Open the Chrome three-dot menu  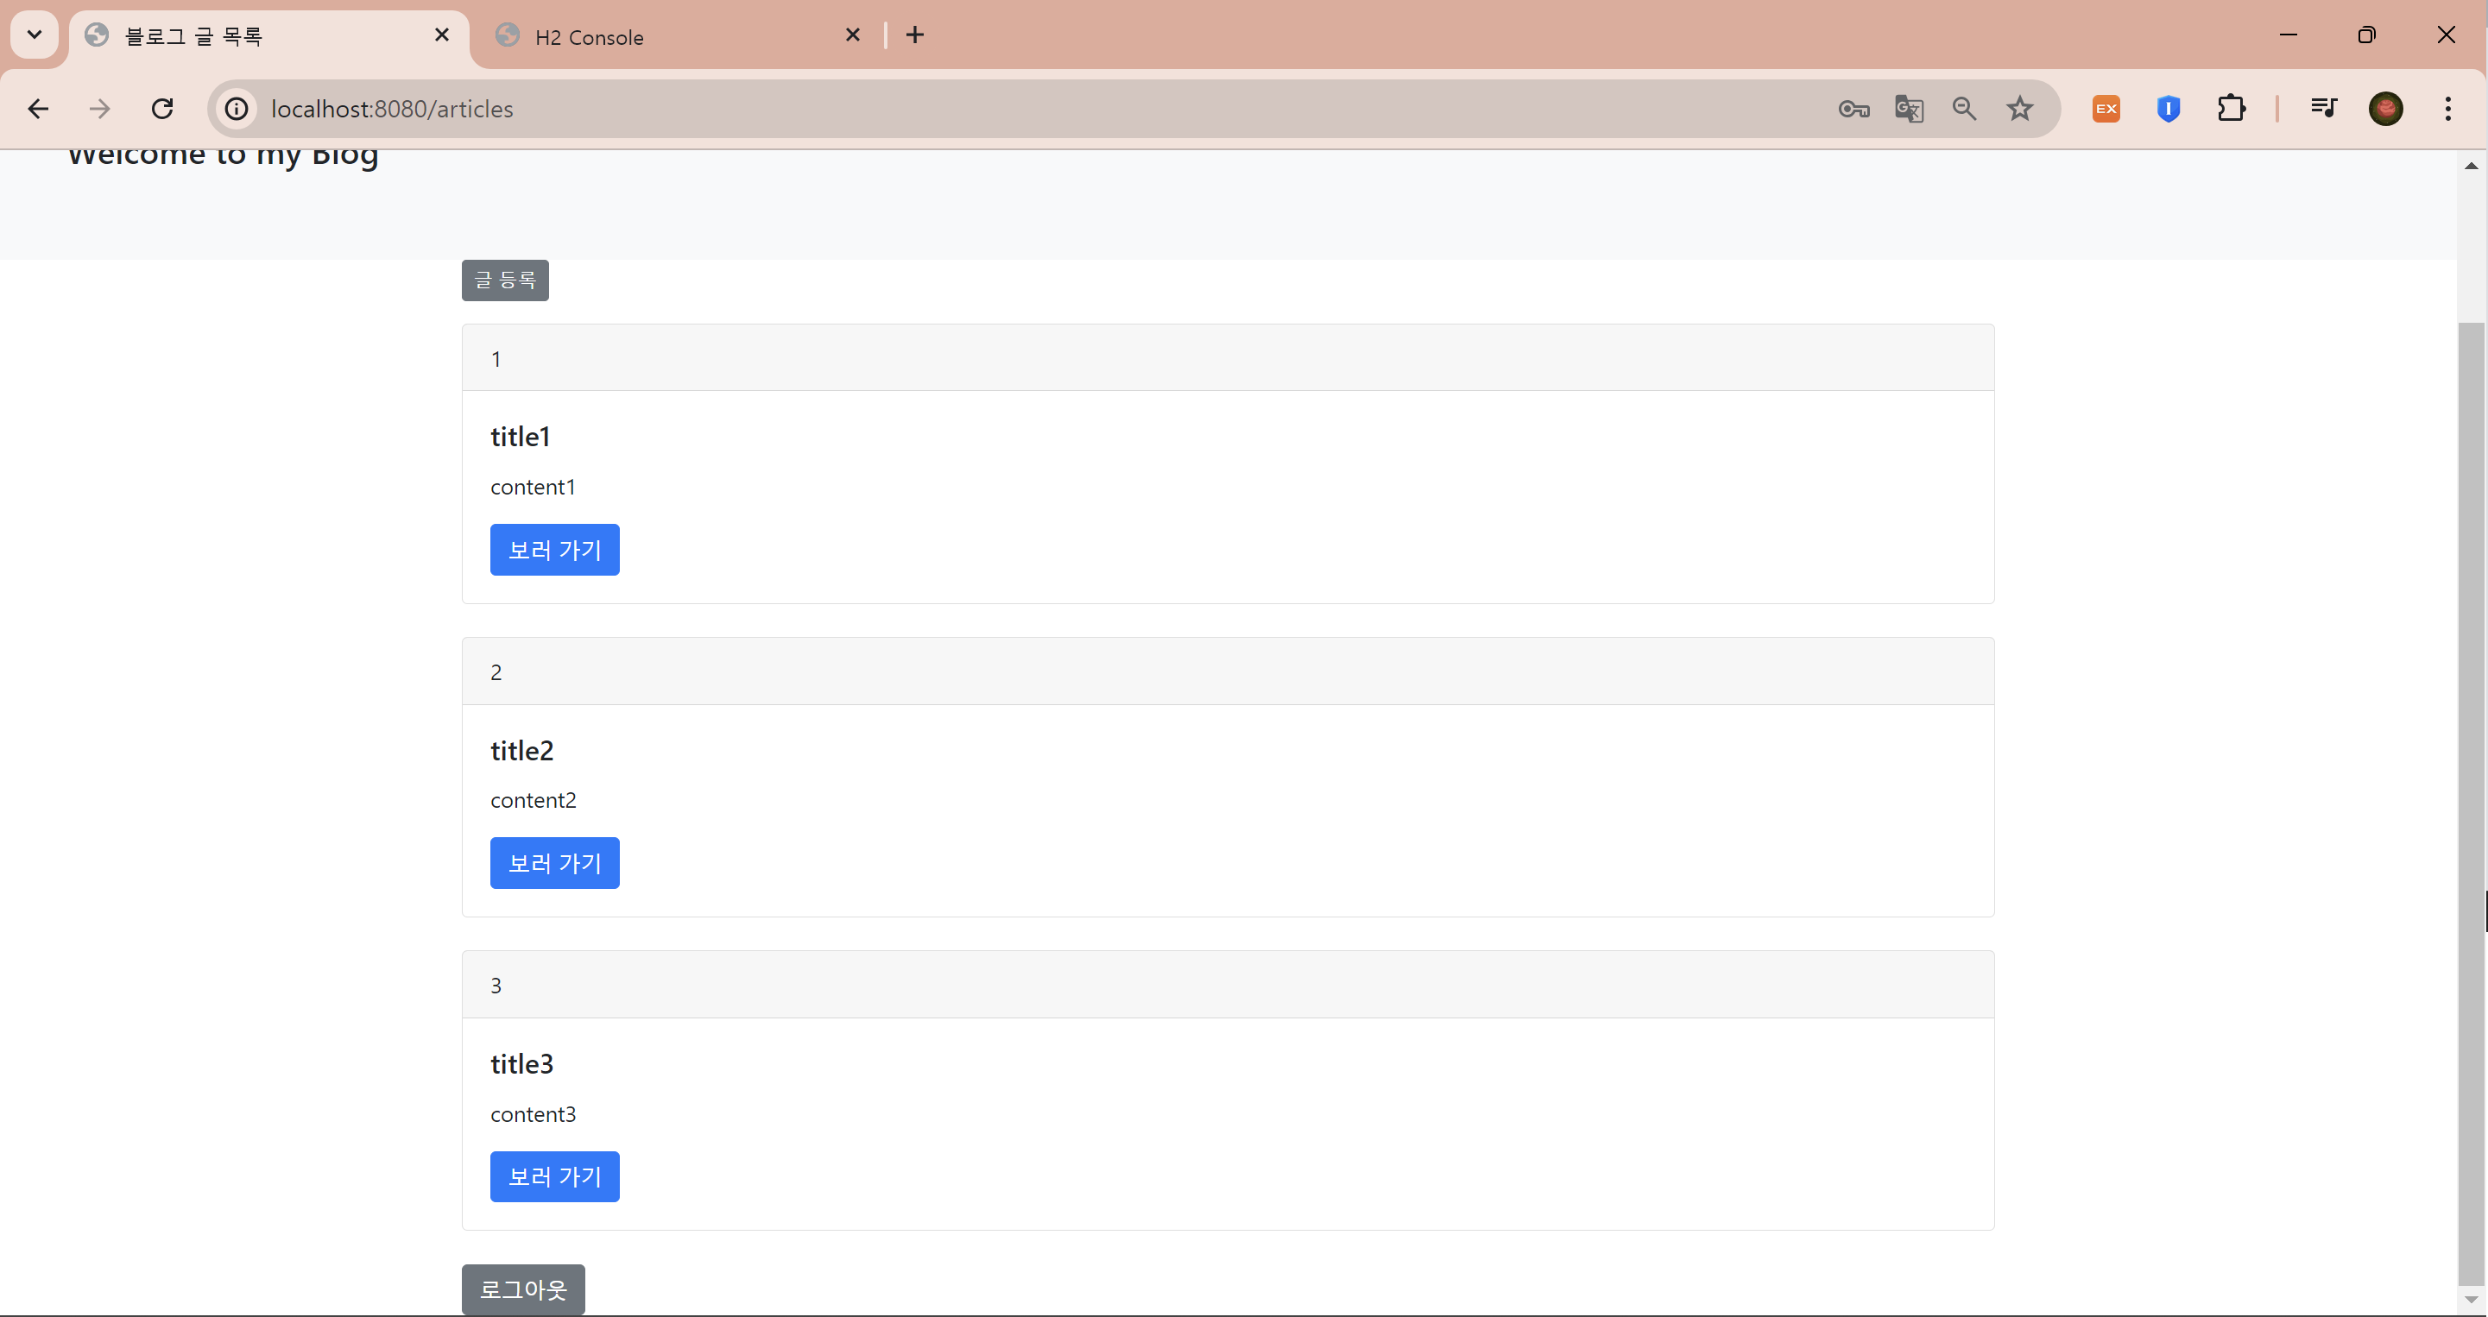pyautogui.click(x=2447, y=109)
